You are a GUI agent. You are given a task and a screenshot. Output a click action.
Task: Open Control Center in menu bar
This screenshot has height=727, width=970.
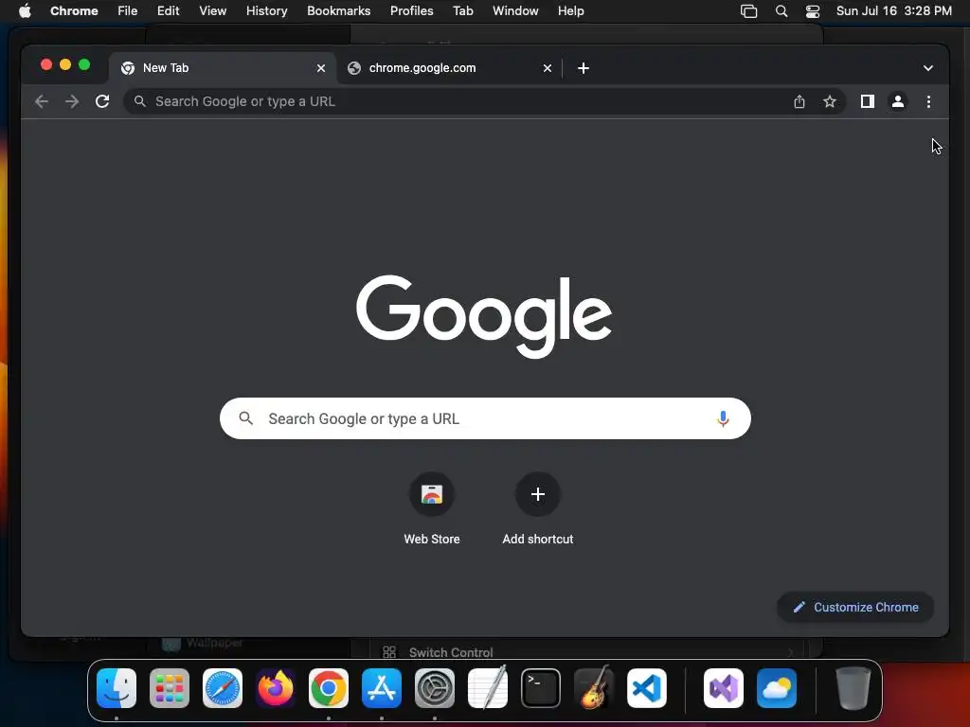click(812, 11)
